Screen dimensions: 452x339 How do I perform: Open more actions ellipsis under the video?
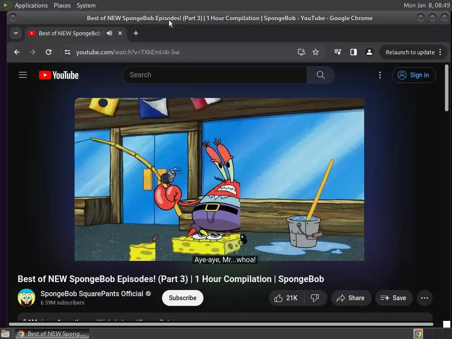point(424,298)
